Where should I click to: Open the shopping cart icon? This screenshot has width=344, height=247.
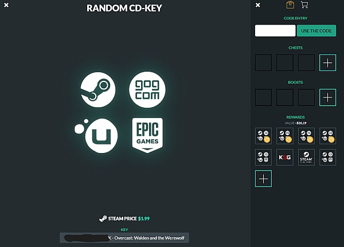304,5
